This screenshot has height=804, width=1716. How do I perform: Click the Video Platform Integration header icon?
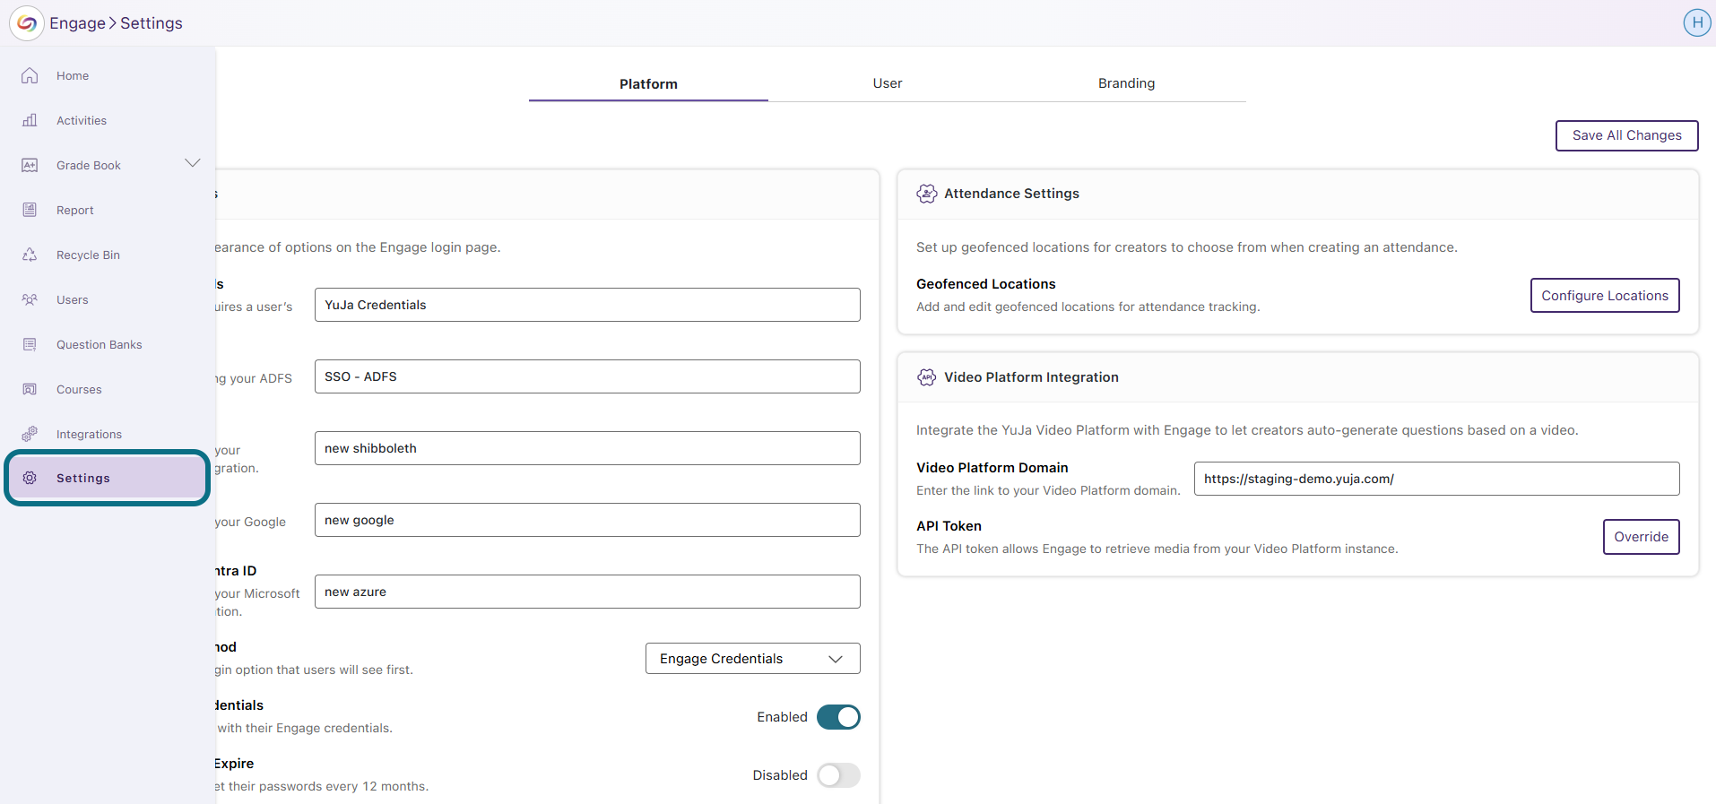926,377
